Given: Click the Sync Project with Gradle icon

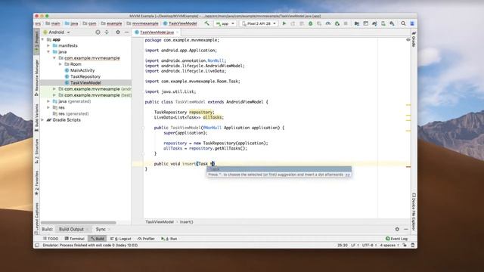Looking at the screenshot, I should click(374, 23).
